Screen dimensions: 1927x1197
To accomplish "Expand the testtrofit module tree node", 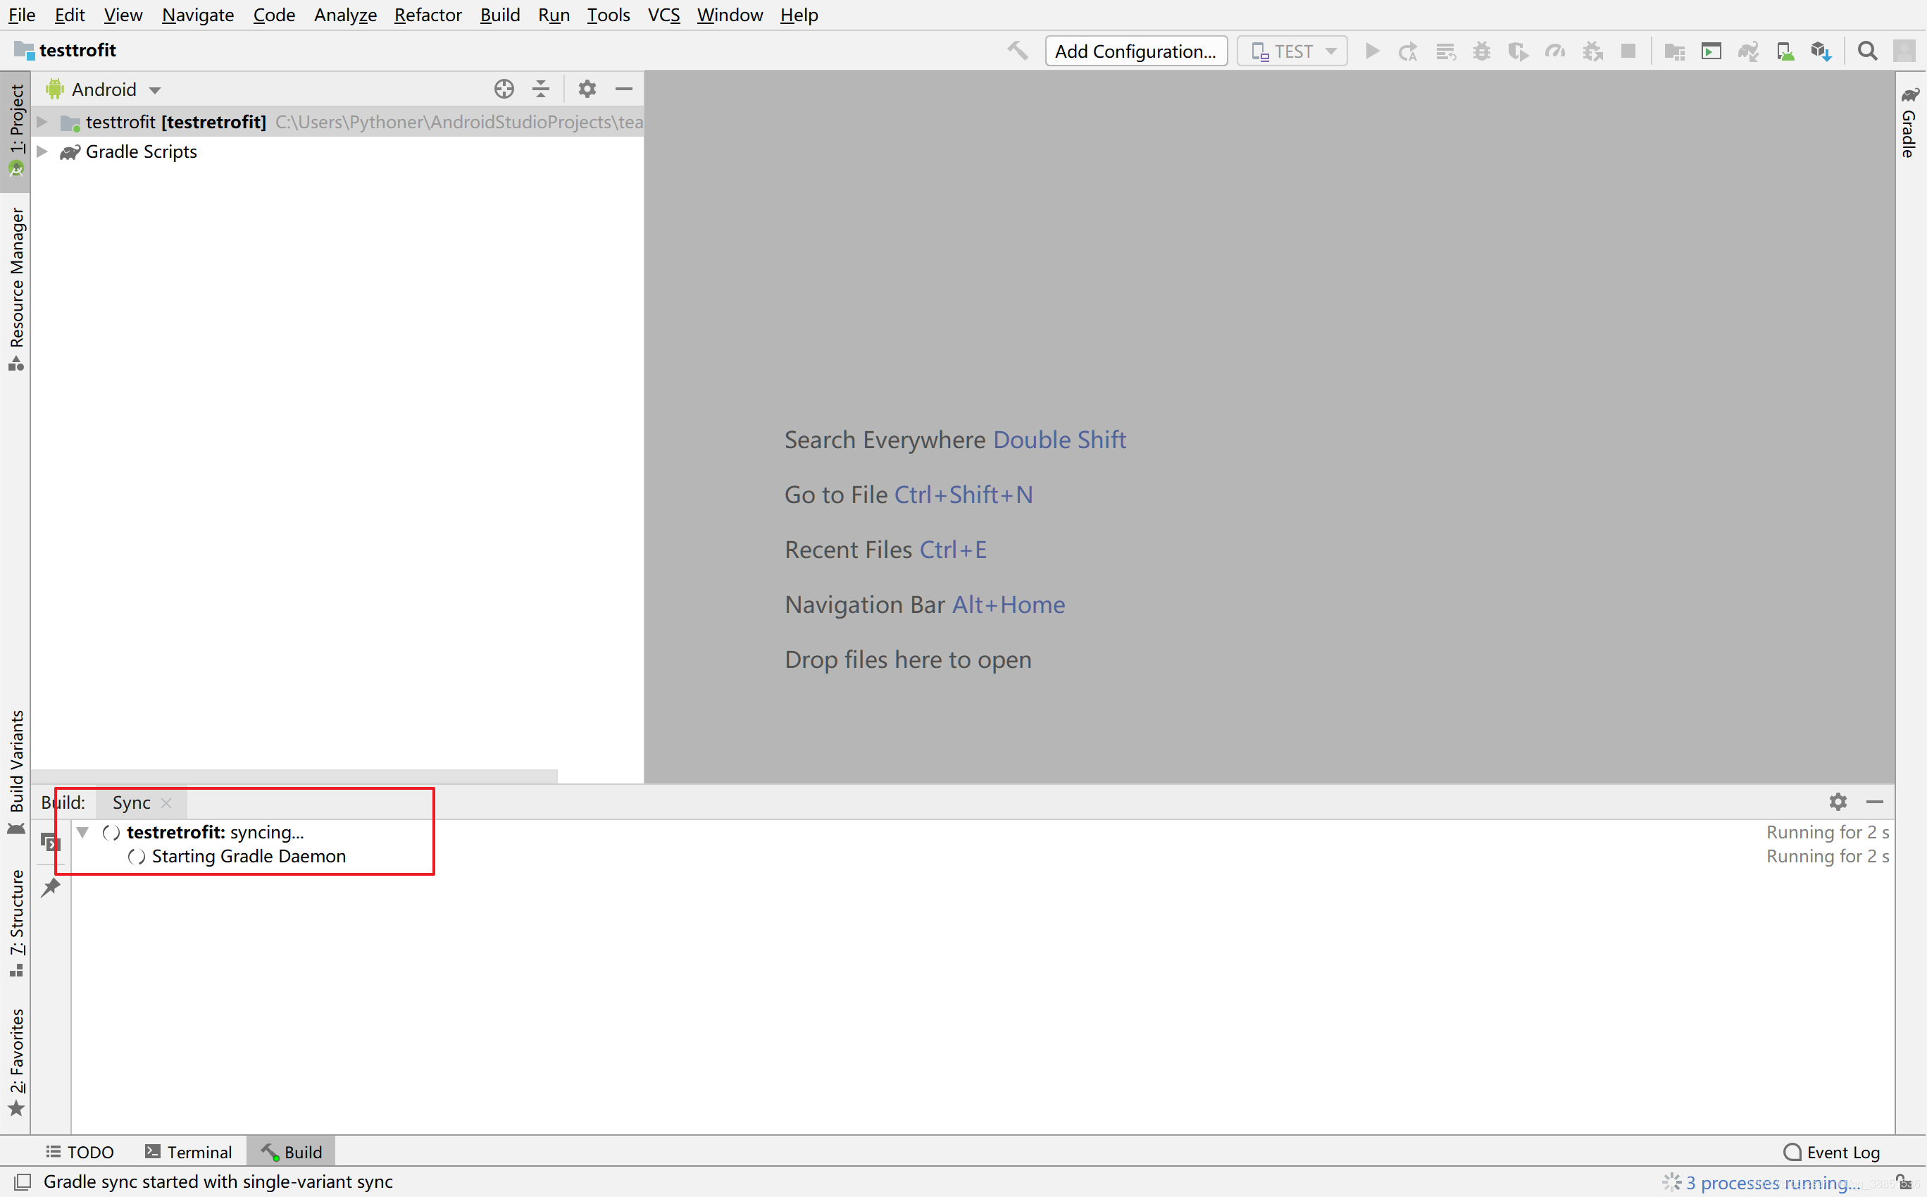I will coord(43,122).
